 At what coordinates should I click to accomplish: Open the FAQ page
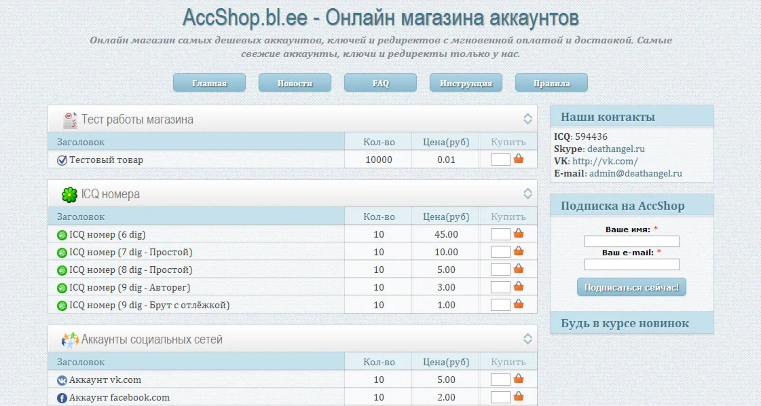[380, 83]
